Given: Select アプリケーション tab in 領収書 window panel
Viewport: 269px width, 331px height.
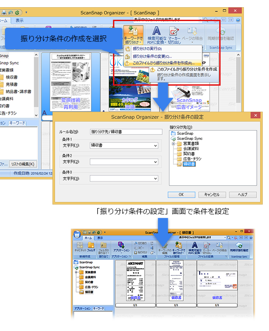Looking at the screenshot, I should click(x=82, y=309).
